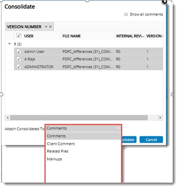Click the Consolidate button
This screenshot has height=189, width=179.
tap(129, 140)
